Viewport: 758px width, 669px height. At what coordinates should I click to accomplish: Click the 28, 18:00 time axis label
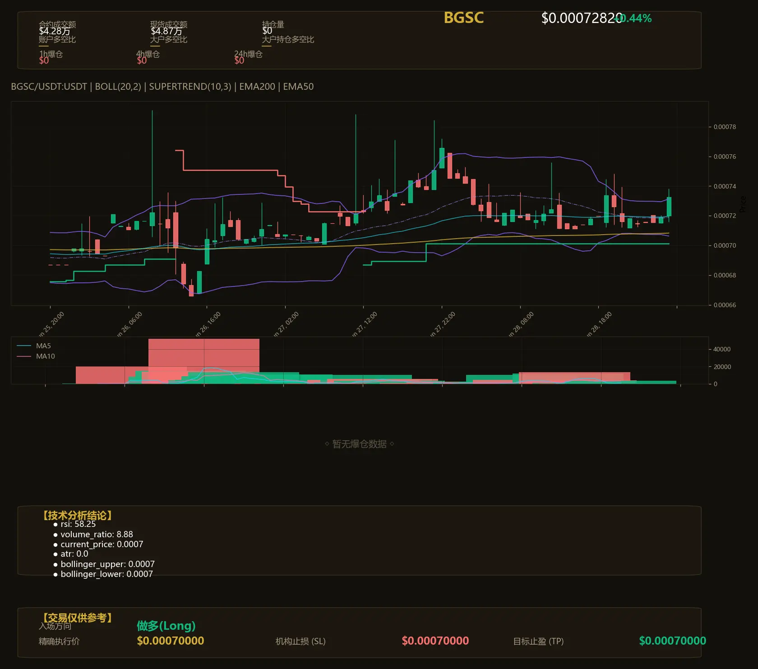click(599, 324)
